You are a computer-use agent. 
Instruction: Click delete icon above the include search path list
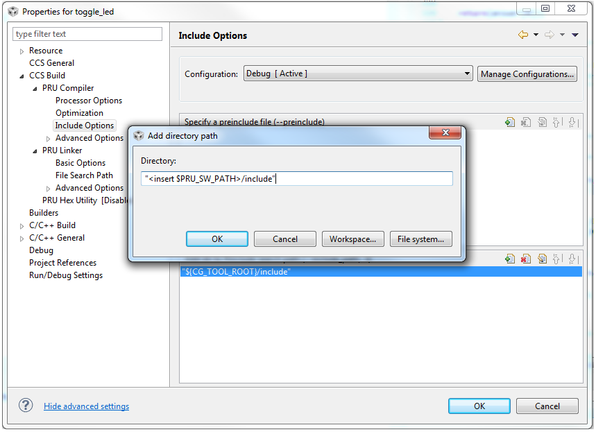pos(526,259)
